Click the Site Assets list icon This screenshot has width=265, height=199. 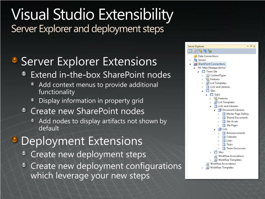click(224, 122)
